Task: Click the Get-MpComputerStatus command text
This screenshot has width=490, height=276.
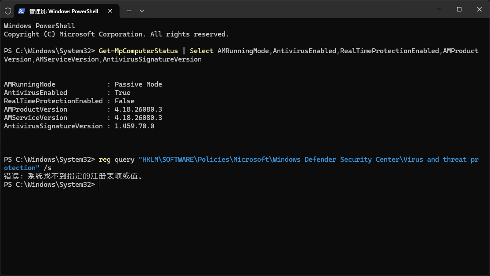Action: 138,51
